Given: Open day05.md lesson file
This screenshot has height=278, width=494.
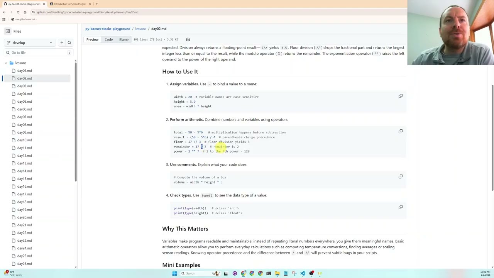Looking at the screenshot, I should tap(24, 102).
